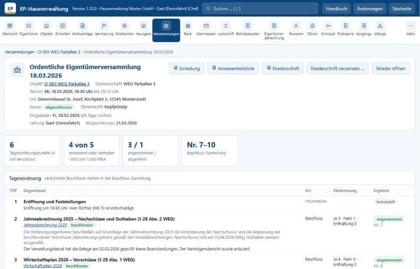Open the Übersicht dashboard icon

(x=10, y=26)
